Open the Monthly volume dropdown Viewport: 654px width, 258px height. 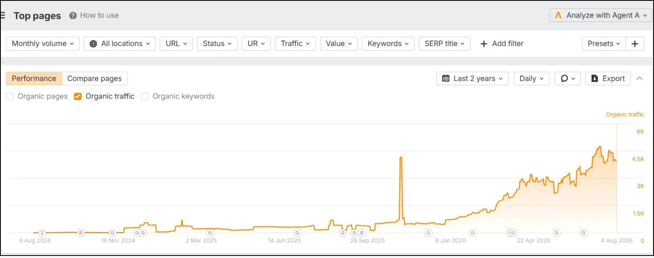[x=43, y=44]
